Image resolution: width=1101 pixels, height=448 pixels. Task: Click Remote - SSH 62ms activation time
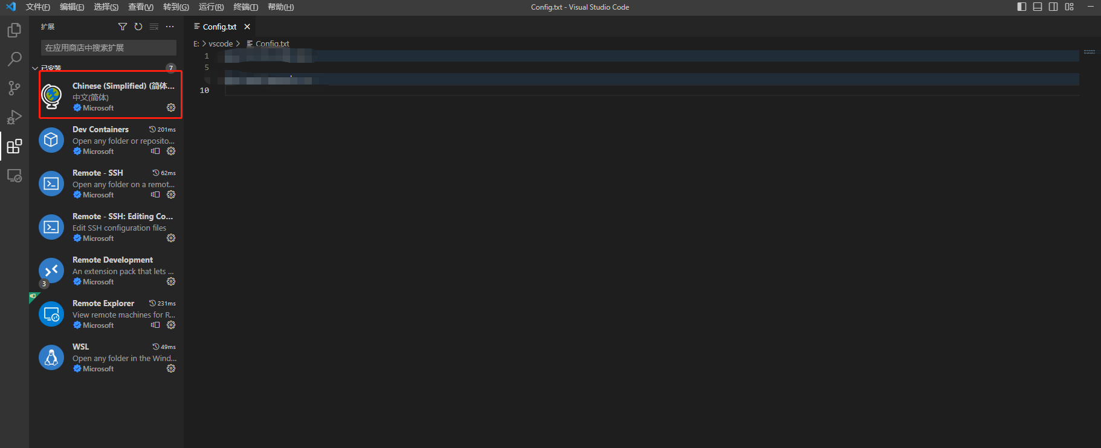pos(164,173)
